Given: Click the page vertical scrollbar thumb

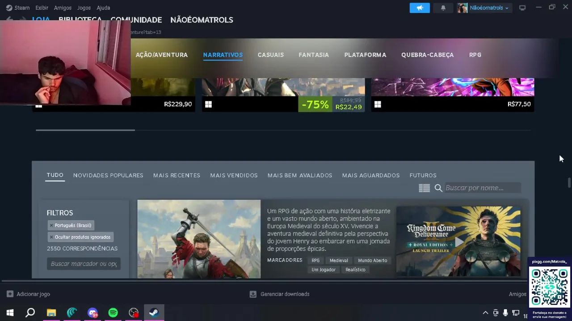Looking at the screenshot, I should point(569,183).
